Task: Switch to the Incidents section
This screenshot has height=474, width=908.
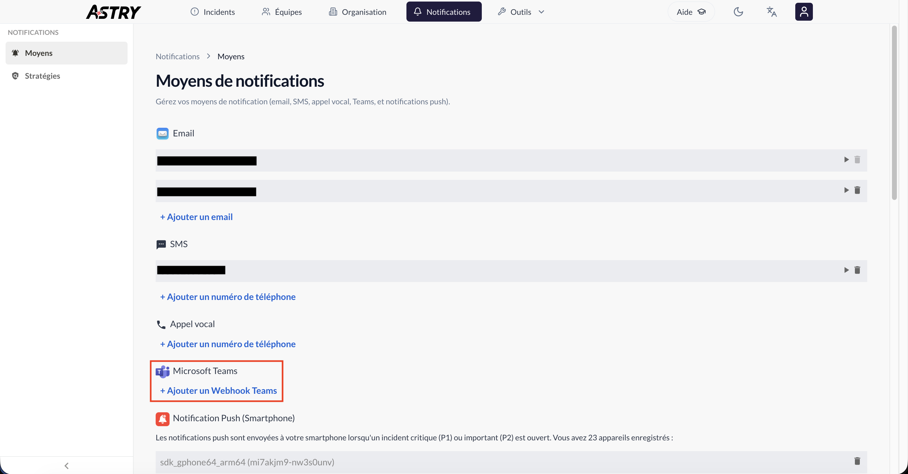Action: (x=212, y=12)
